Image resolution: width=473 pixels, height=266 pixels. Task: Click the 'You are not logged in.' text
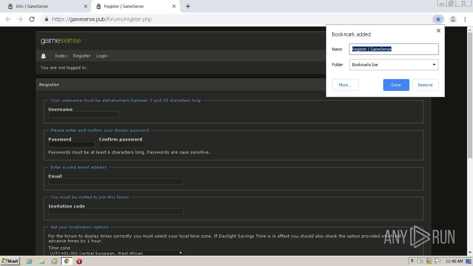click(64, 68)
